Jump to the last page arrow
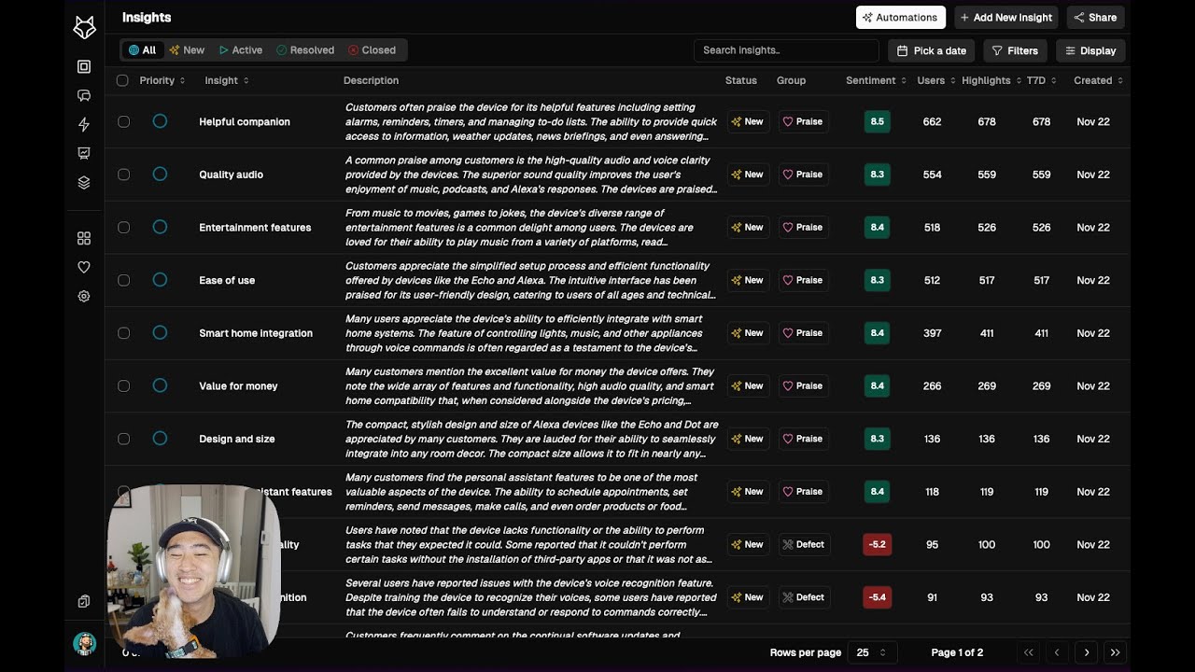Viewport: 1195px width, 672px height. click(x=1115, y=652)
